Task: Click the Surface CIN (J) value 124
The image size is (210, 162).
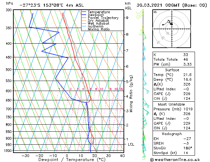Action: 187,99
